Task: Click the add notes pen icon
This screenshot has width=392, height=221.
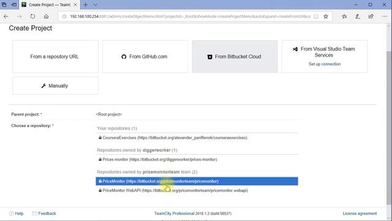Action: point(358,17)
